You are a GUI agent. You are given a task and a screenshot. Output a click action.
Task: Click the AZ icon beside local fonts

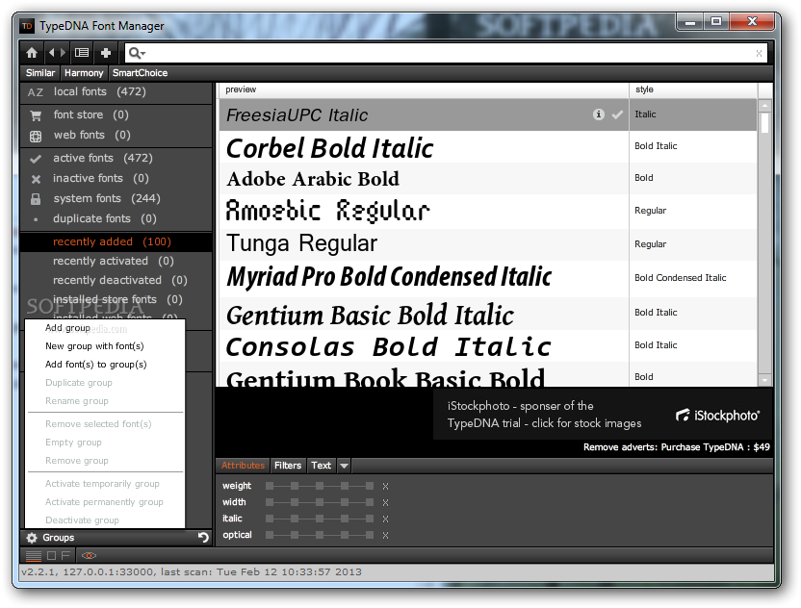[x=36, y=92]
